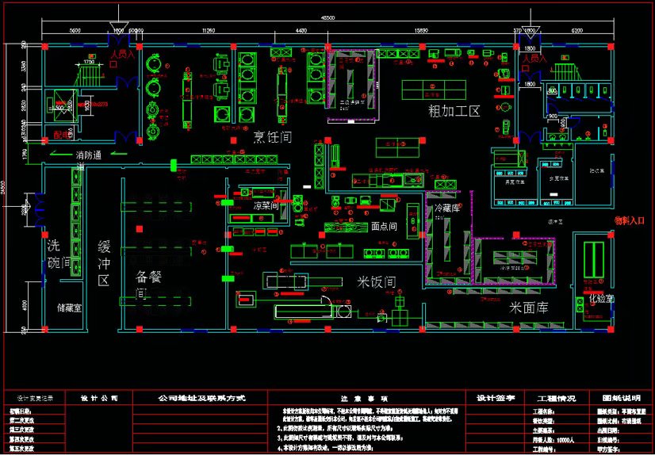The height and width of the screenshot is (455, 655).
Task: Click the 米面库 storage label
Action: (x=531, y=307)
